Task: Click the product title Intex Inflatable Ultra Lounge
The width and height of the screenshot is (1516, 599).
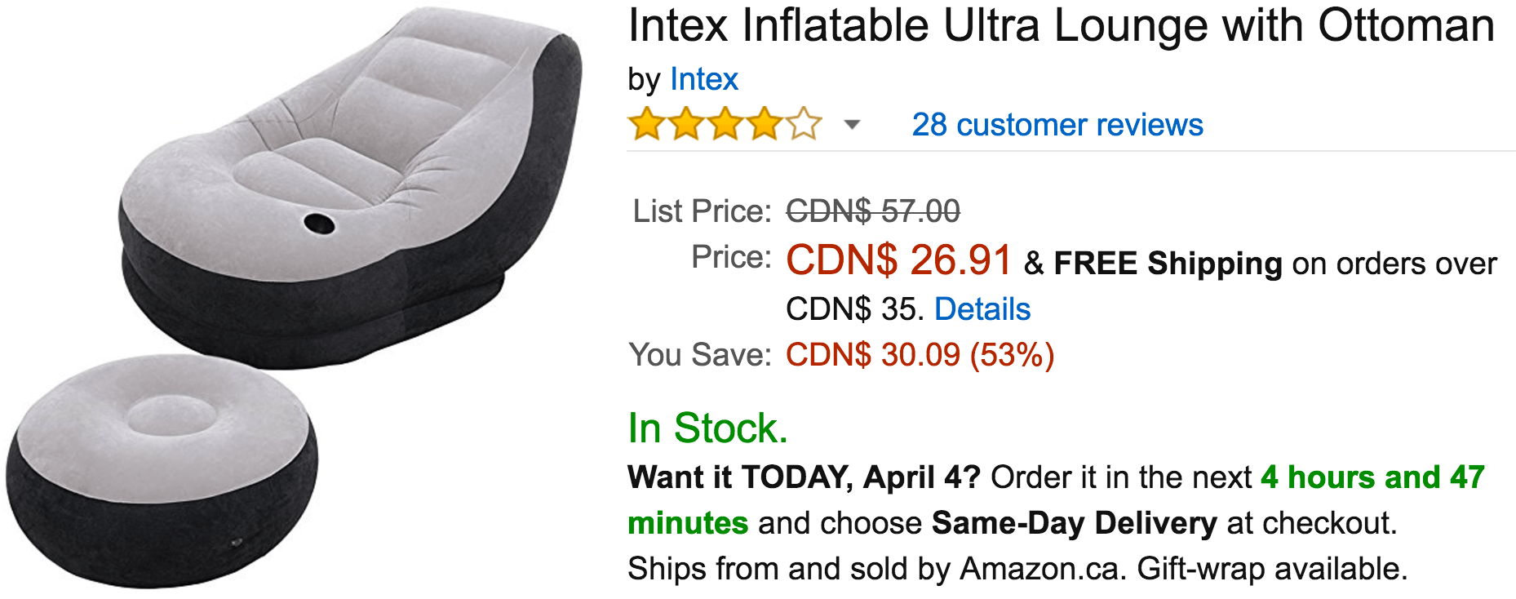Action: (1061, 26)
